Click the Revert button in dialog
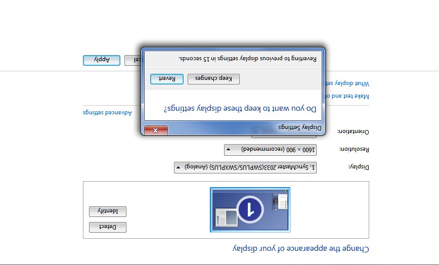 click(x=167, y=79)
